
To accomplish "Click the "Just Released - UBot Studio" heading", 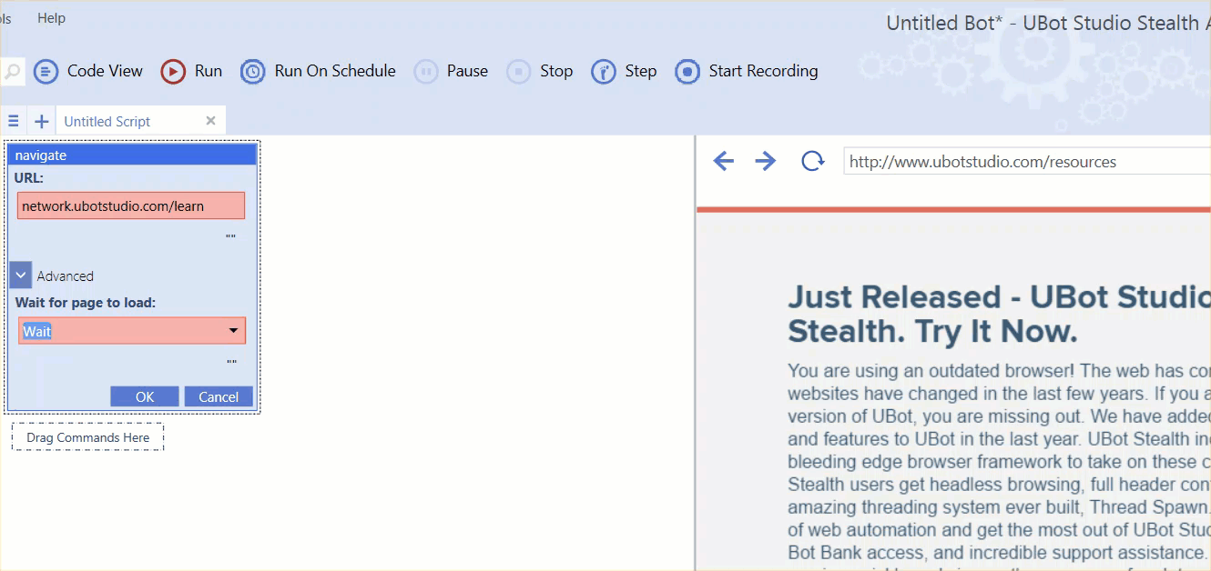I will point(999,314).
